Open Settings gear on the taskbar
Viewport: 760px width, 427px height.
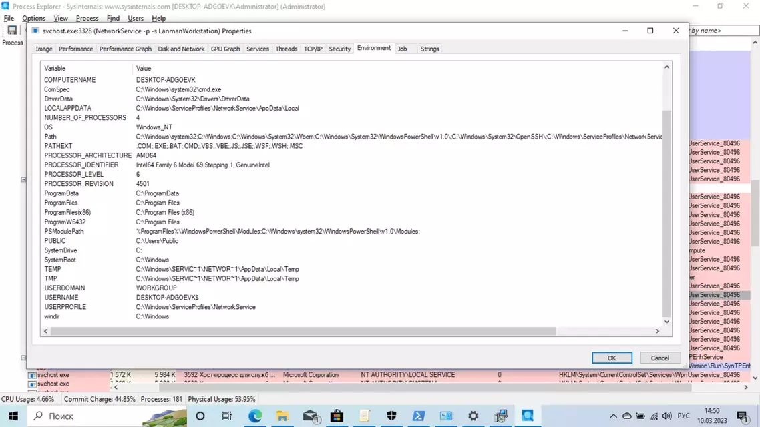coord(473,416)
